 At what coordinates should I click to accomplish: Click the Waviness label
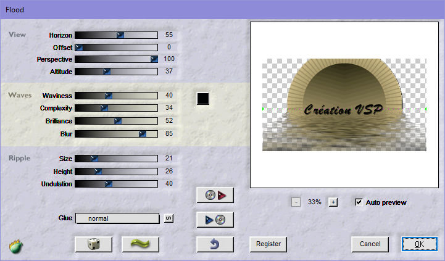point(57,96)
